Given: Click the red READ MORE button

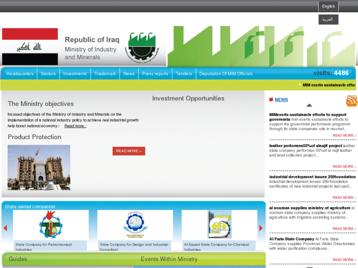Looking at the screenshot, I should 129,151.
